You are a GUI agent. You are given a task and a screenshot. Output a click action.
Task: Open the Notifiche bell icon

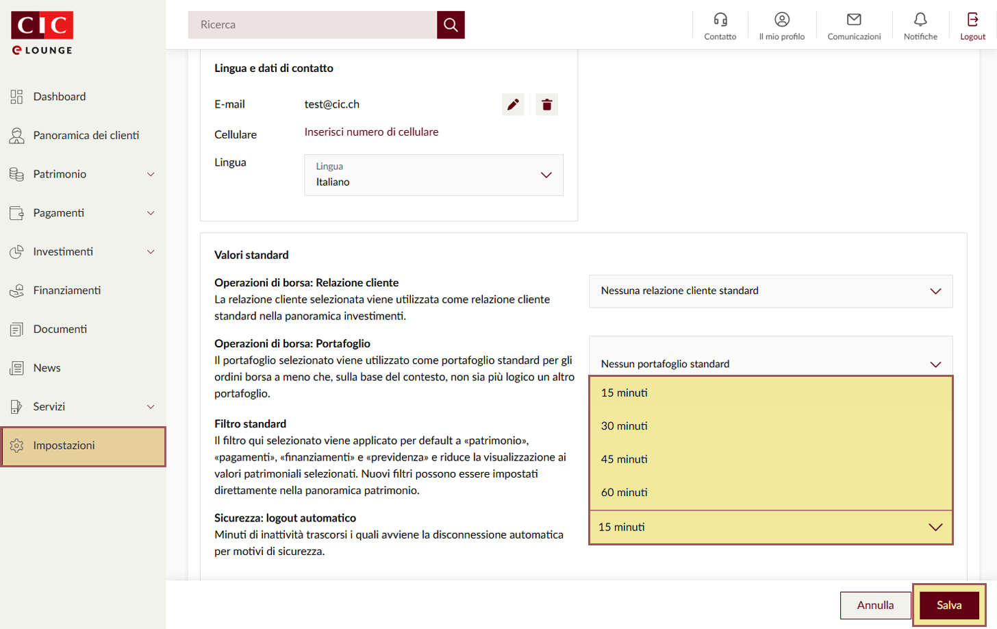coord(920,20)
